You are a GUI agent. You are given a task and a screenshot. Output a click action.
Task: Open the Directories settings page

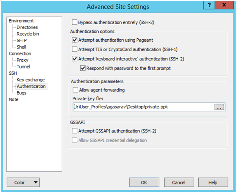(x=27, y=27)
